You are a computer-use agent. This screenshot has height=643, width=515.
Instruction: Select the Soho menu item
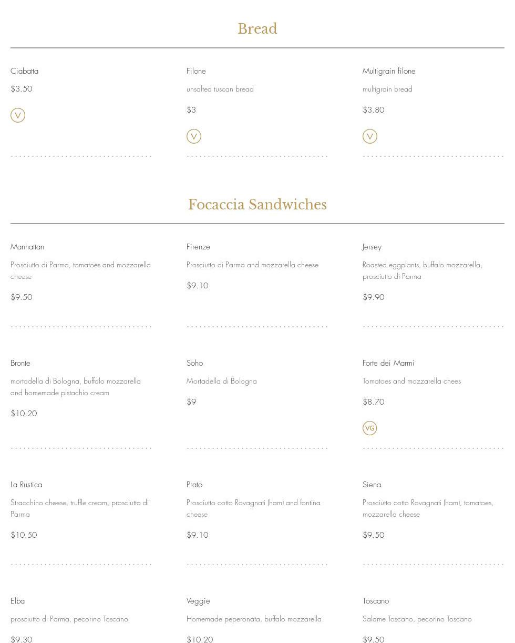[x=194, y=363]
